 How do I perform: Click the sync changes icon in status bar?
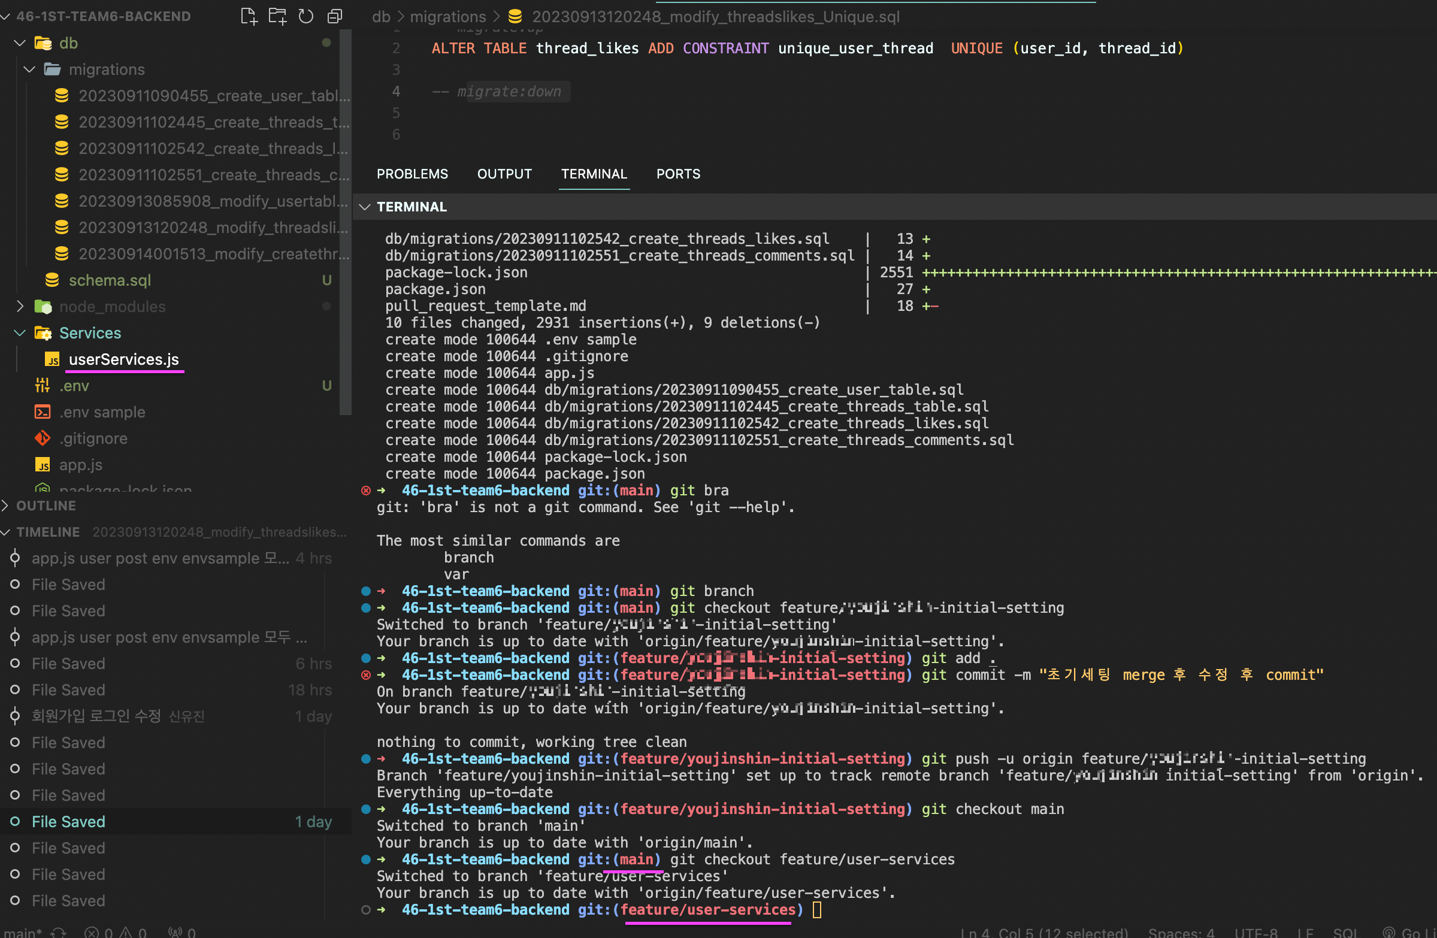[58, 932]
